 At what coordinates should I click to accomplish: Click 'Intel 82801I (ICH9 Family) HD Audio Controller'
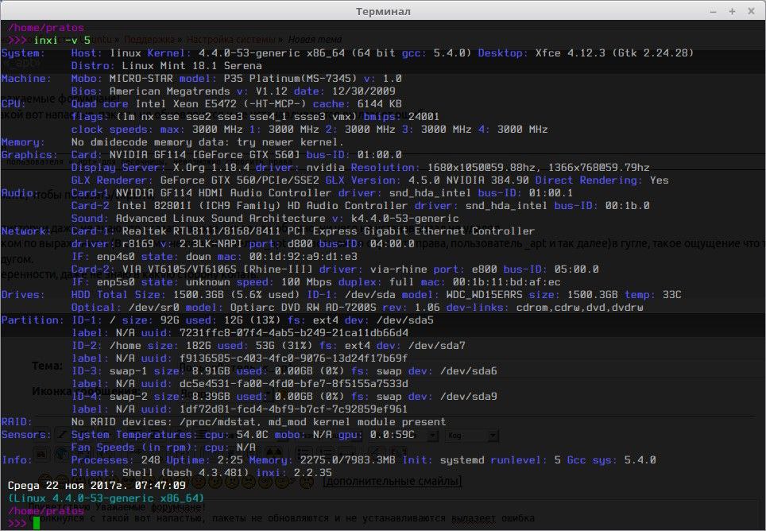pos(261,205)
